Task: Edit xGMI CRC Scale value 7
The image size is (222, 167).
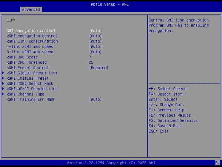Action: click(90, 57)
